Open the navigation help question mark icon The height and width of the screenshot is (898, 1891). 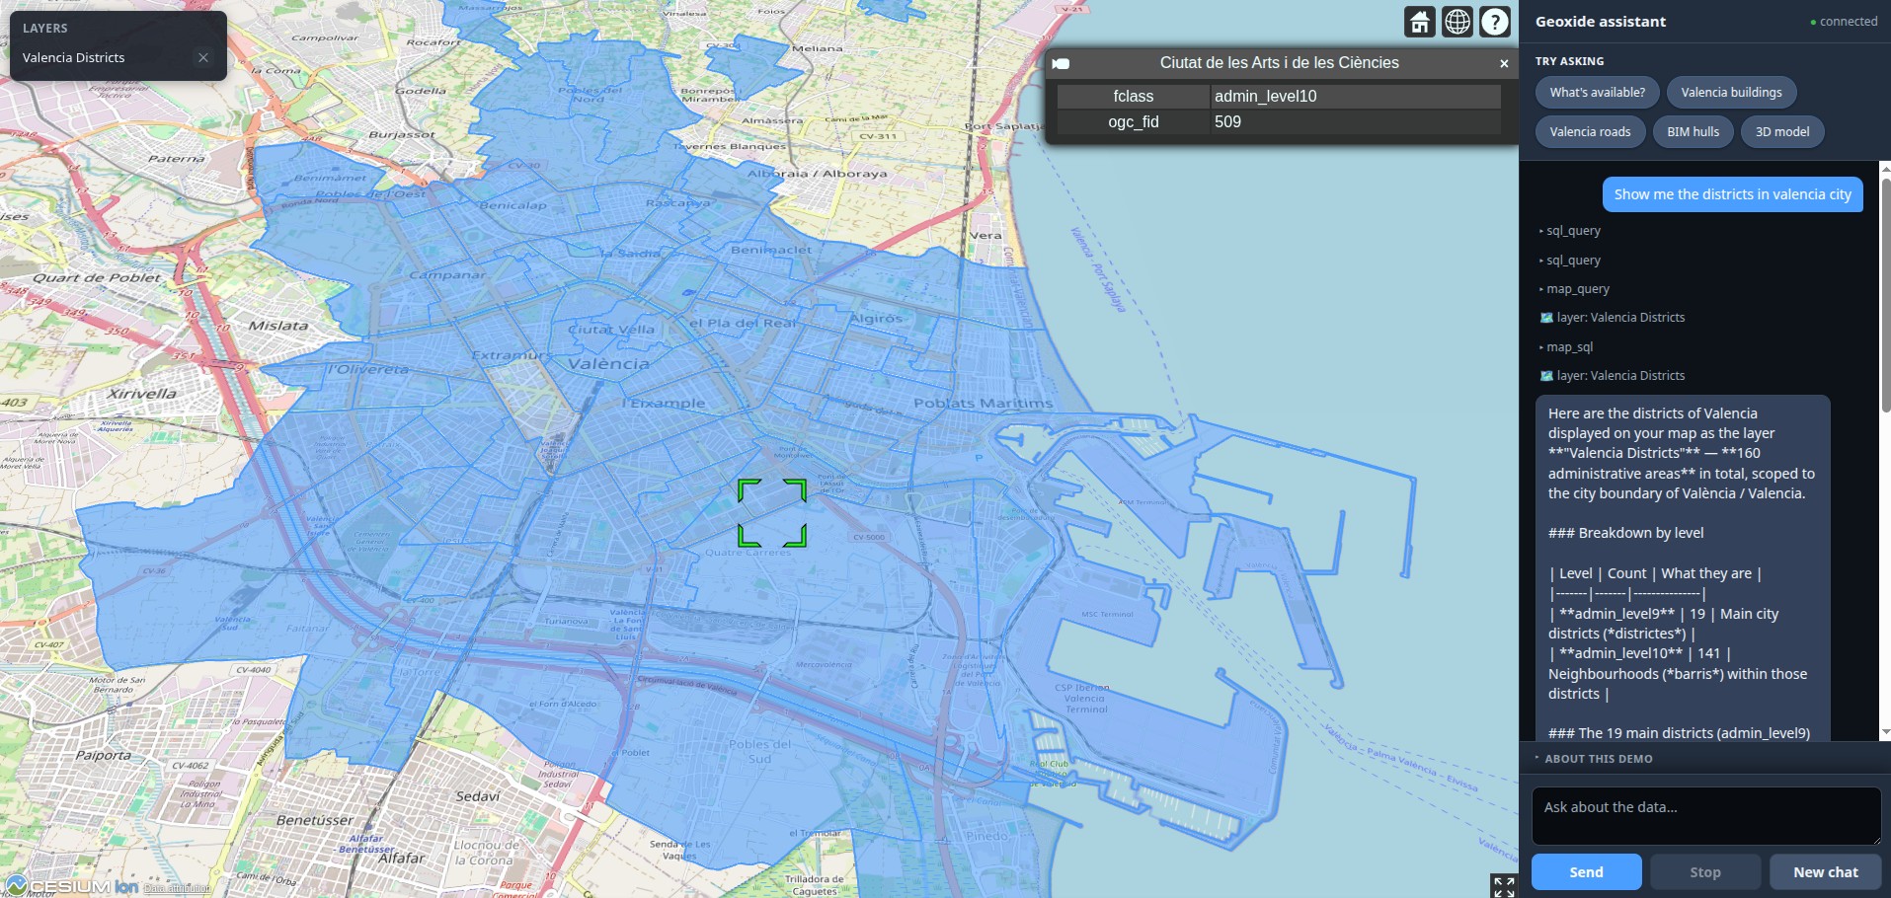coord(1495,22)
